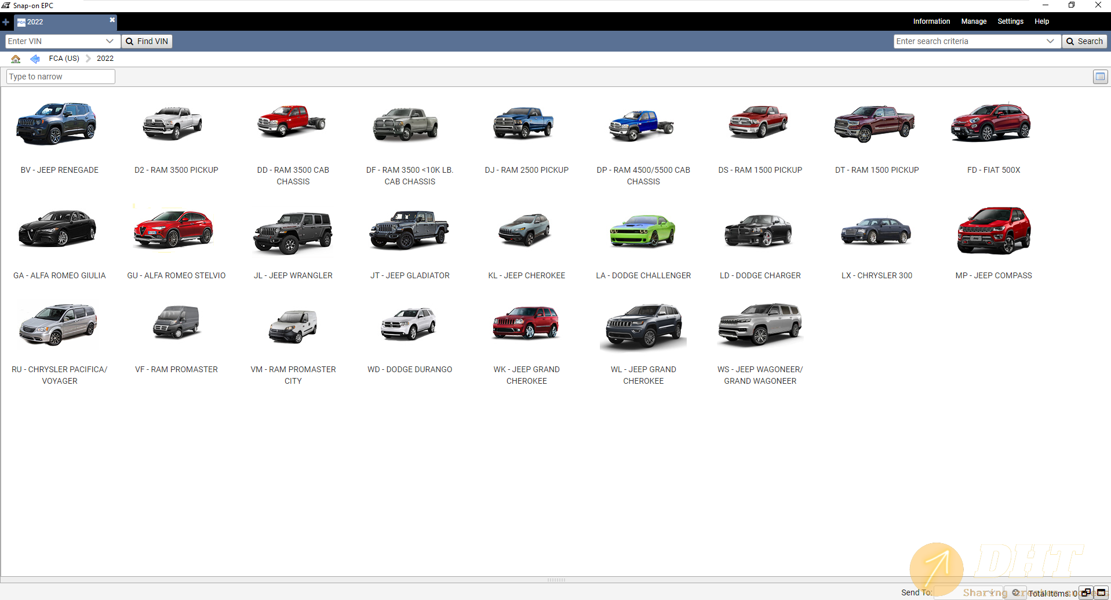Click the maximize panel icon in status bar
Image resolution: width=1111 pixels, height=600 pixels.
pos(1101,592)
